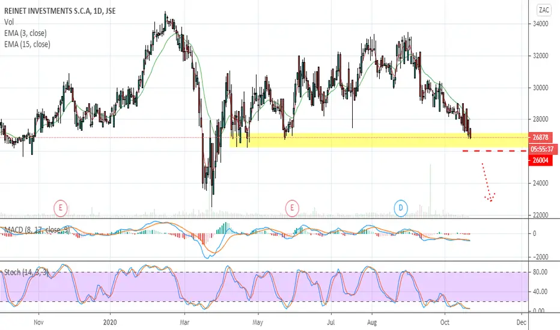Click the MACD -2000 axis label
The width and height of the screenshot is (560, 330).
click(540, 257)
